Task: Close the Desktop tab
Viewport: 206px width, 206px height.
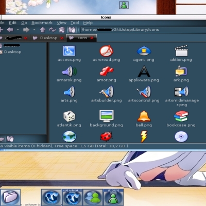Action: 62,38
